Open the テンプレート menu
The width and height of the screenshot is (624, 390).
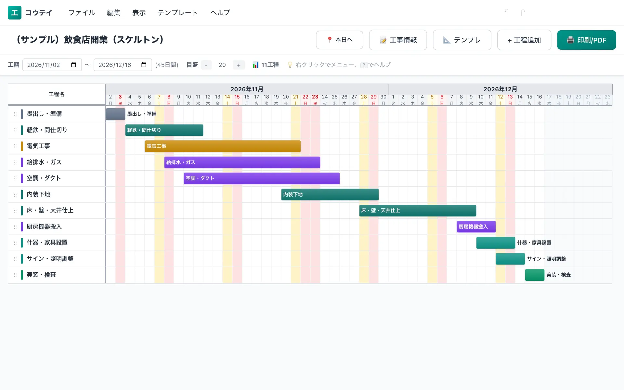click(x=178, y=13)
